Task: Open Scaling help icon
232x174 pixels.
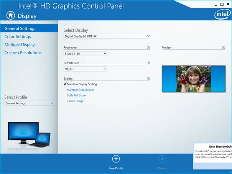Action: point(148,79)
